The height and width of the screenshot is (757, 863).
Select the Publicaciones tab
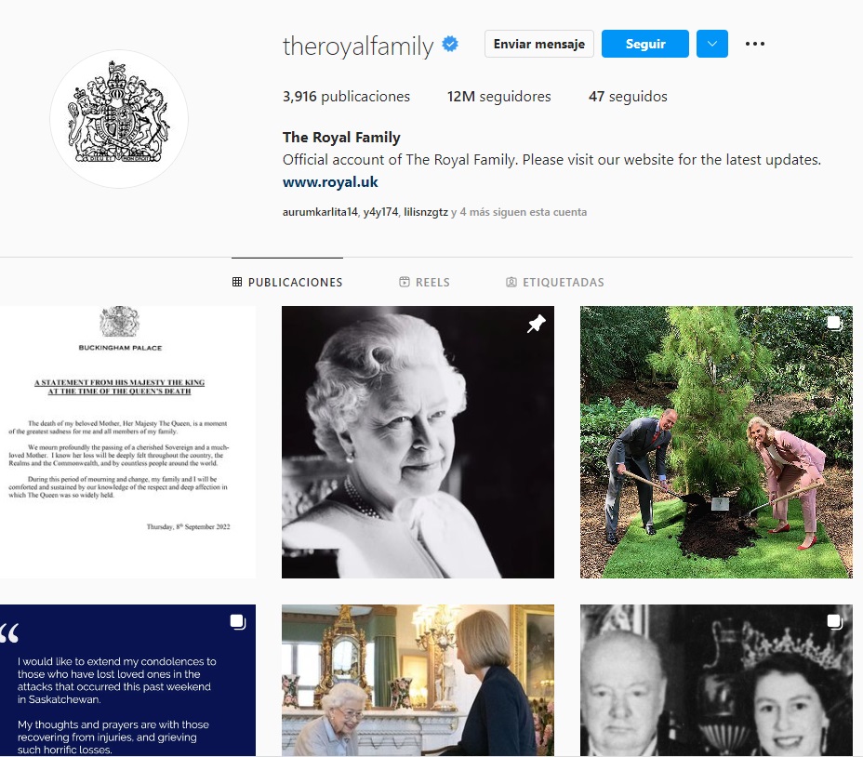click(x=287, y=282)
